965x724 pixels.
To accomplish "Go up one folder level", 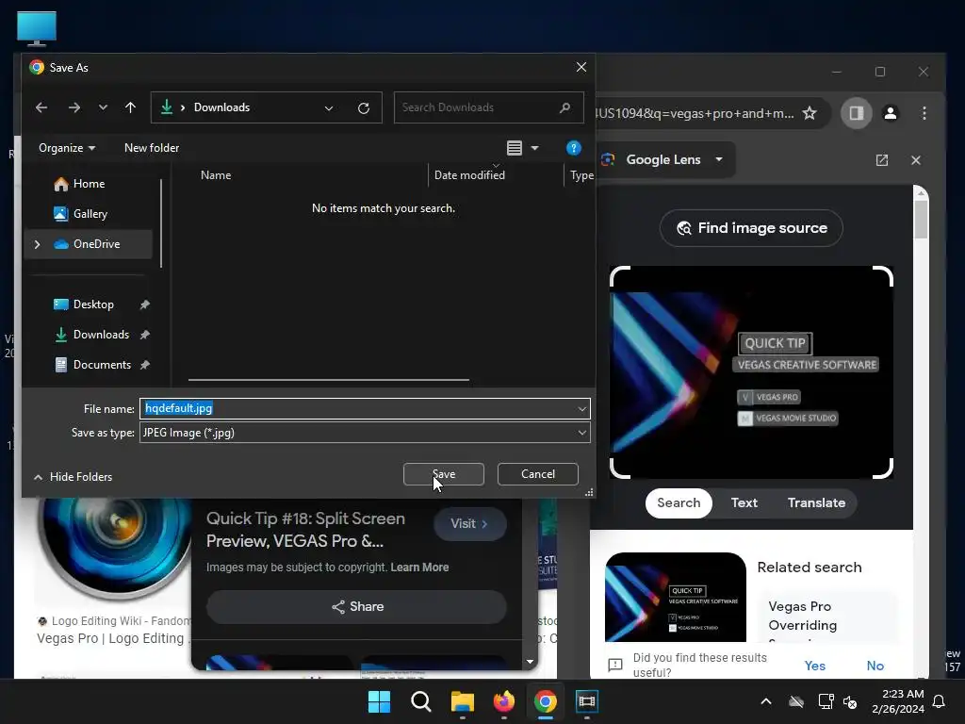I will [130, 107].
